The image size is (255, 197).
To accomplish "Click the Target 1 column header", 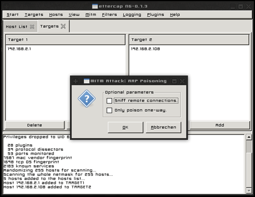I will coord(66,40).
